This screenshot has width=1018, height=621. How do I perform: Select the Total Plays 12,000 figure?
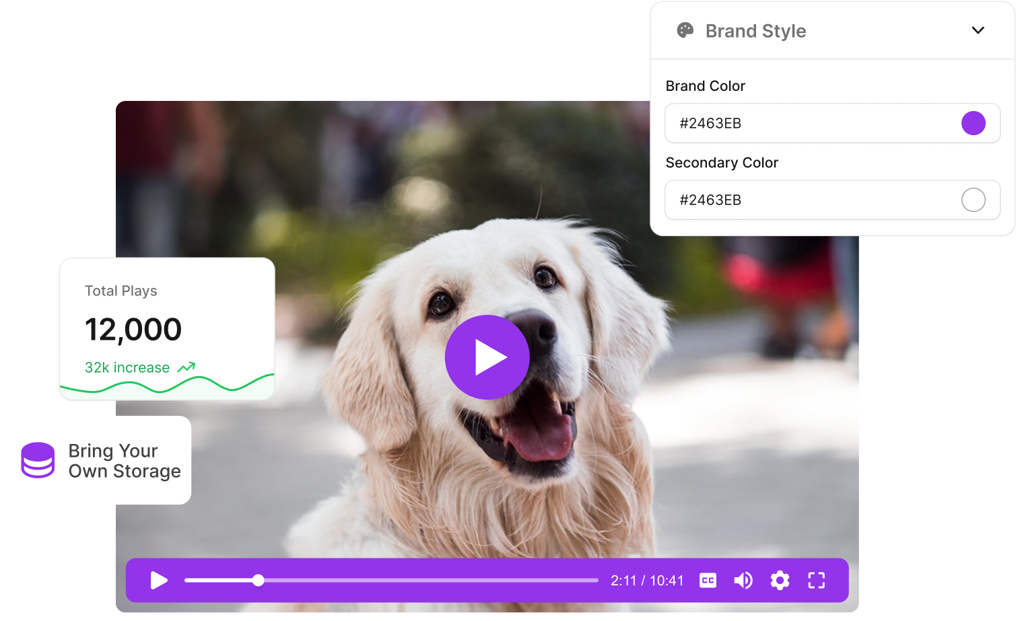pos(133,330)
